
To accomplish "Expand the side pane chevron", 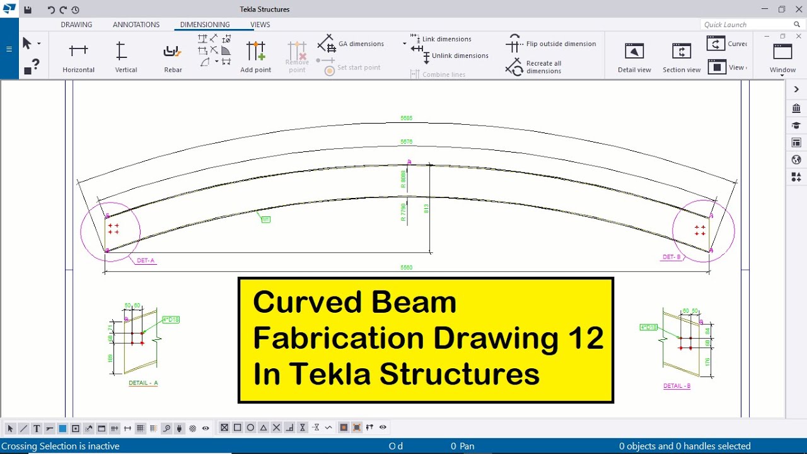I will tap(796, 90).
